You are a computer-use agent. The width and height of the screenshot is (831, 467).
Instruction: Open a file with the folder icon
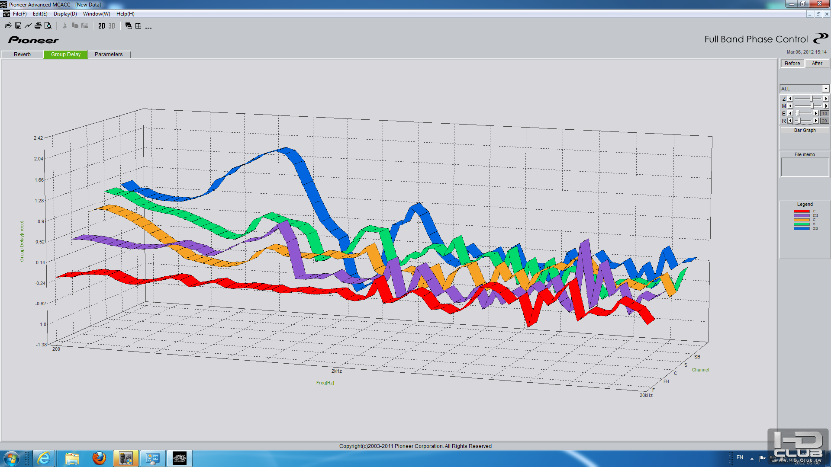tap(8, 26)
